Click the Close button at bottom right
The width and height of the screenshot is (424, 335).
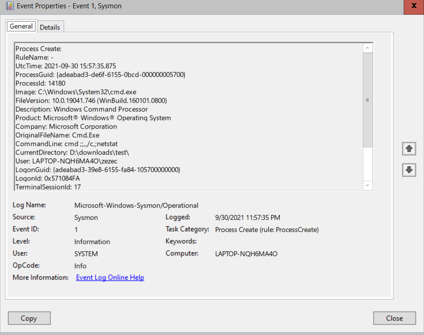(394, 318)
